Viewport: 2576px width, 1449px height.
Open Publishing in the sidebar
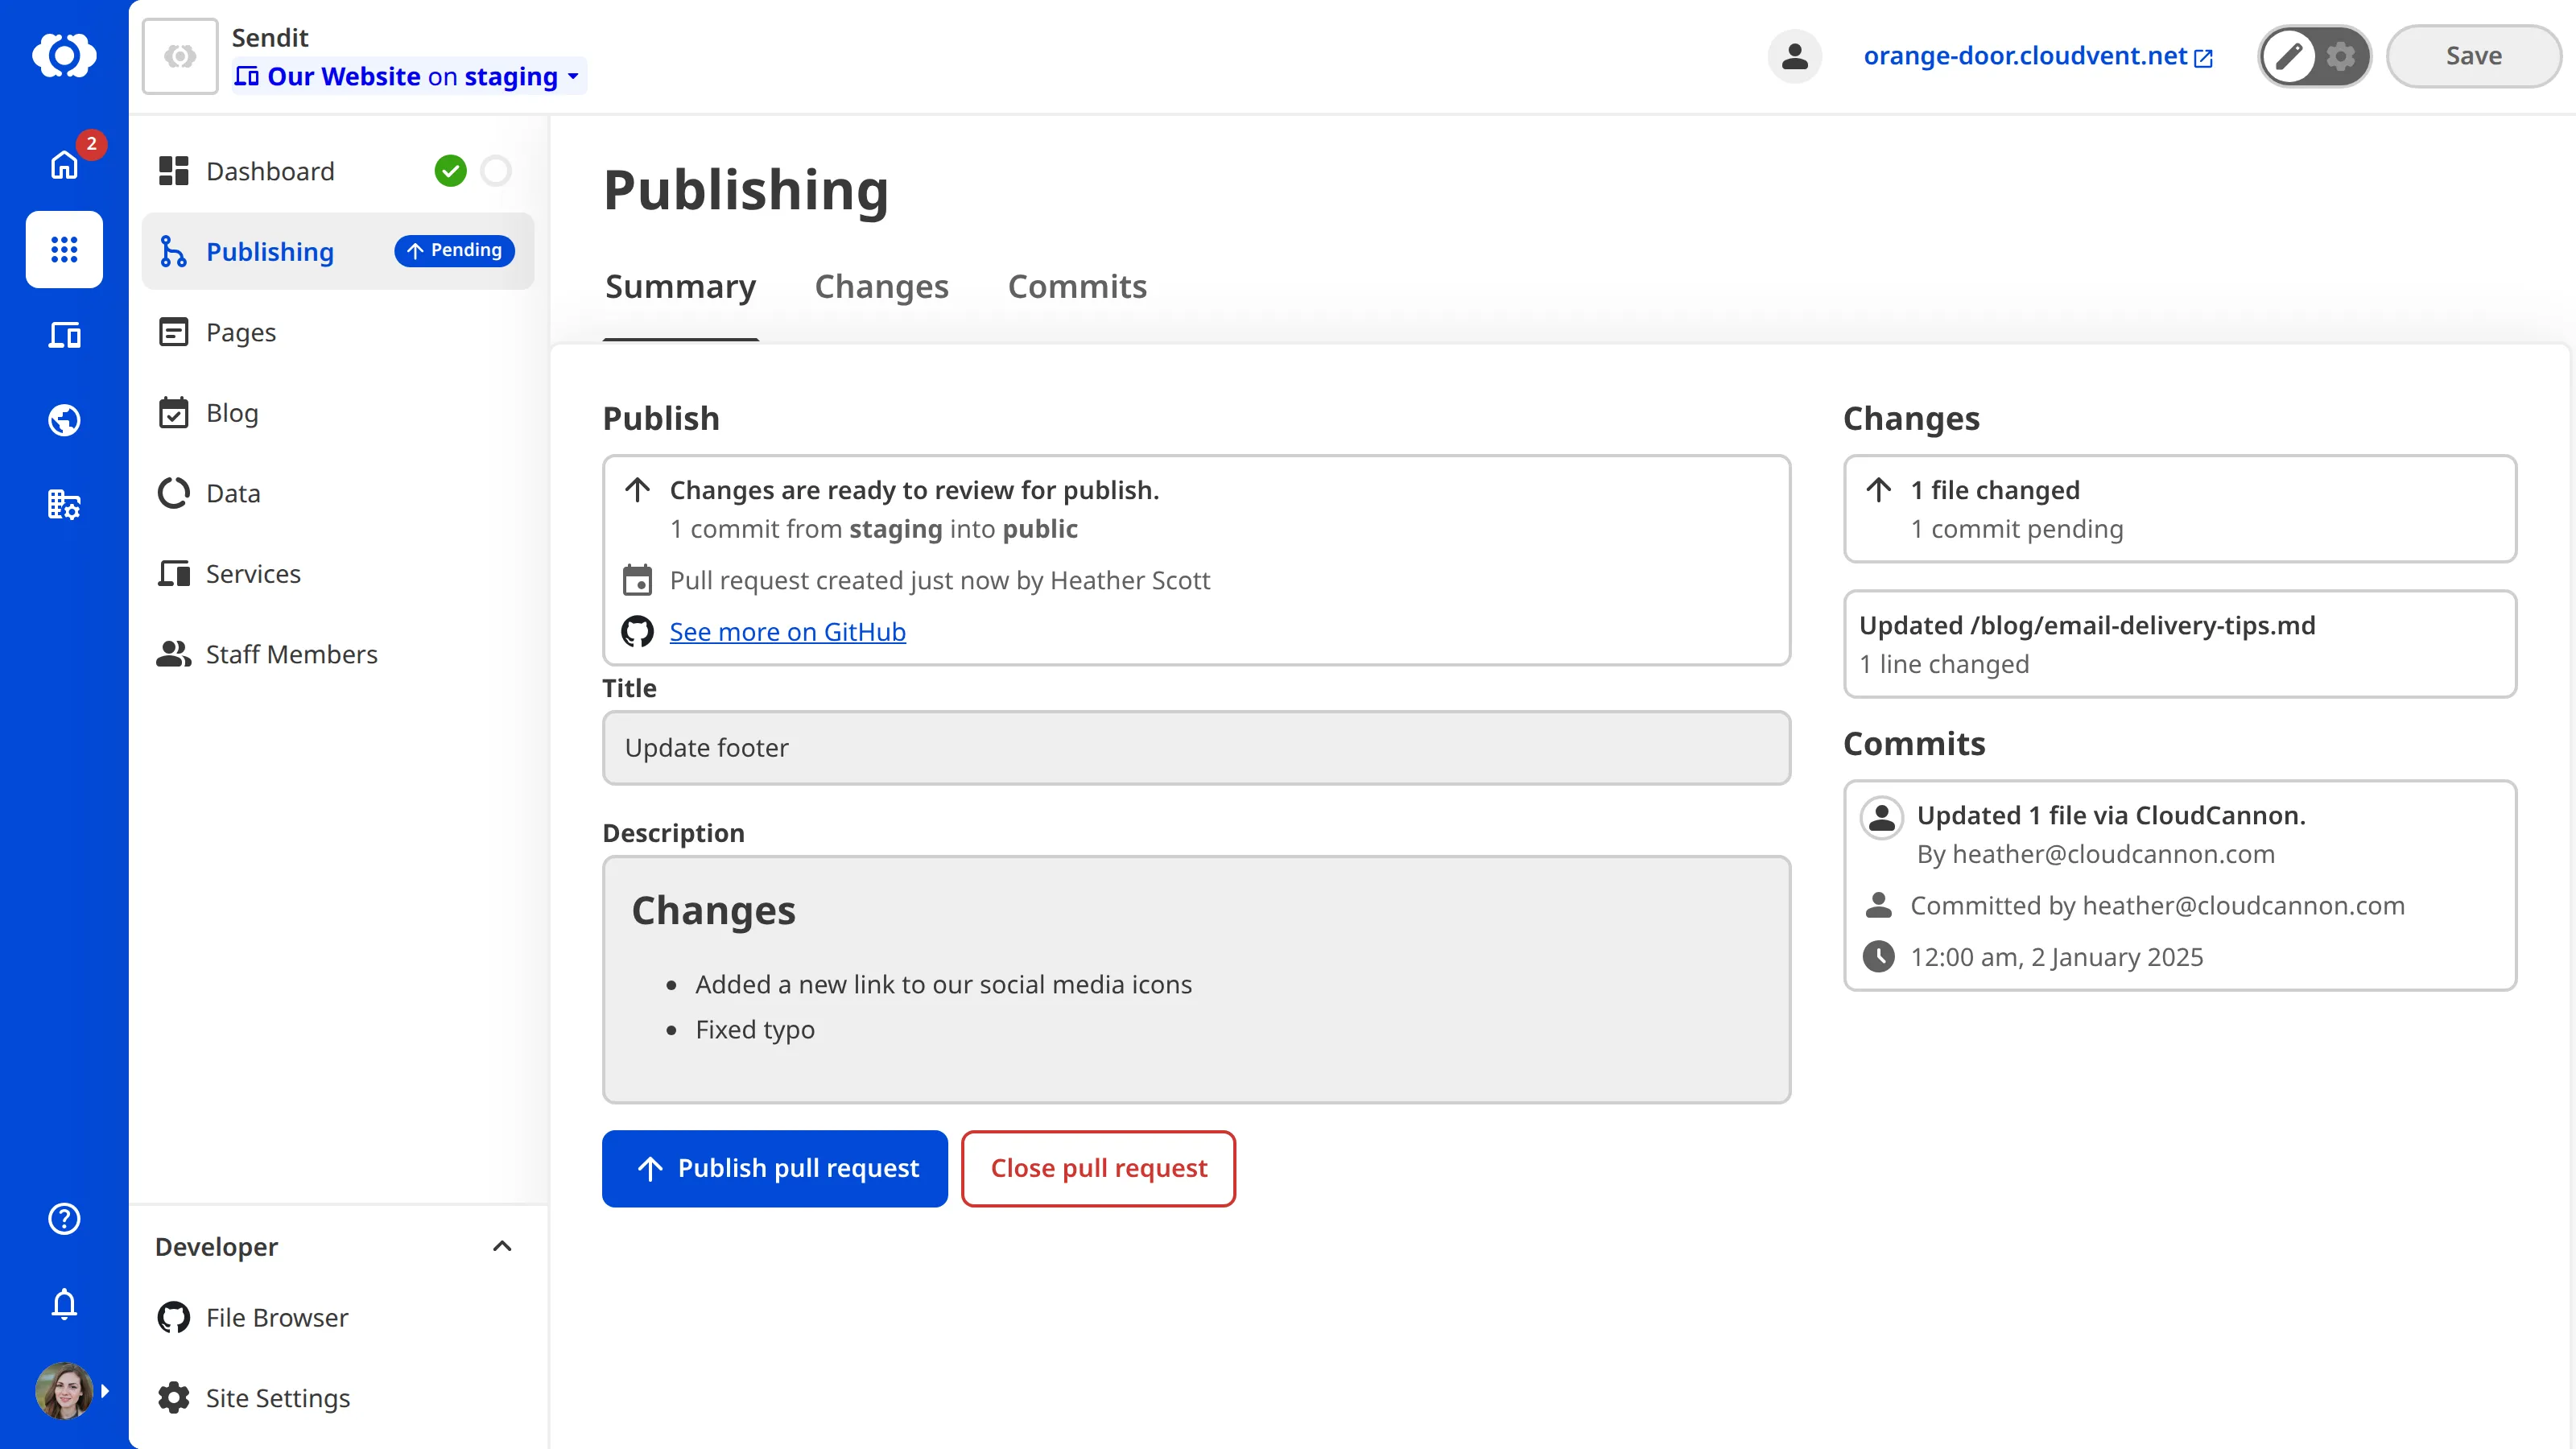(x=338, y=251)
